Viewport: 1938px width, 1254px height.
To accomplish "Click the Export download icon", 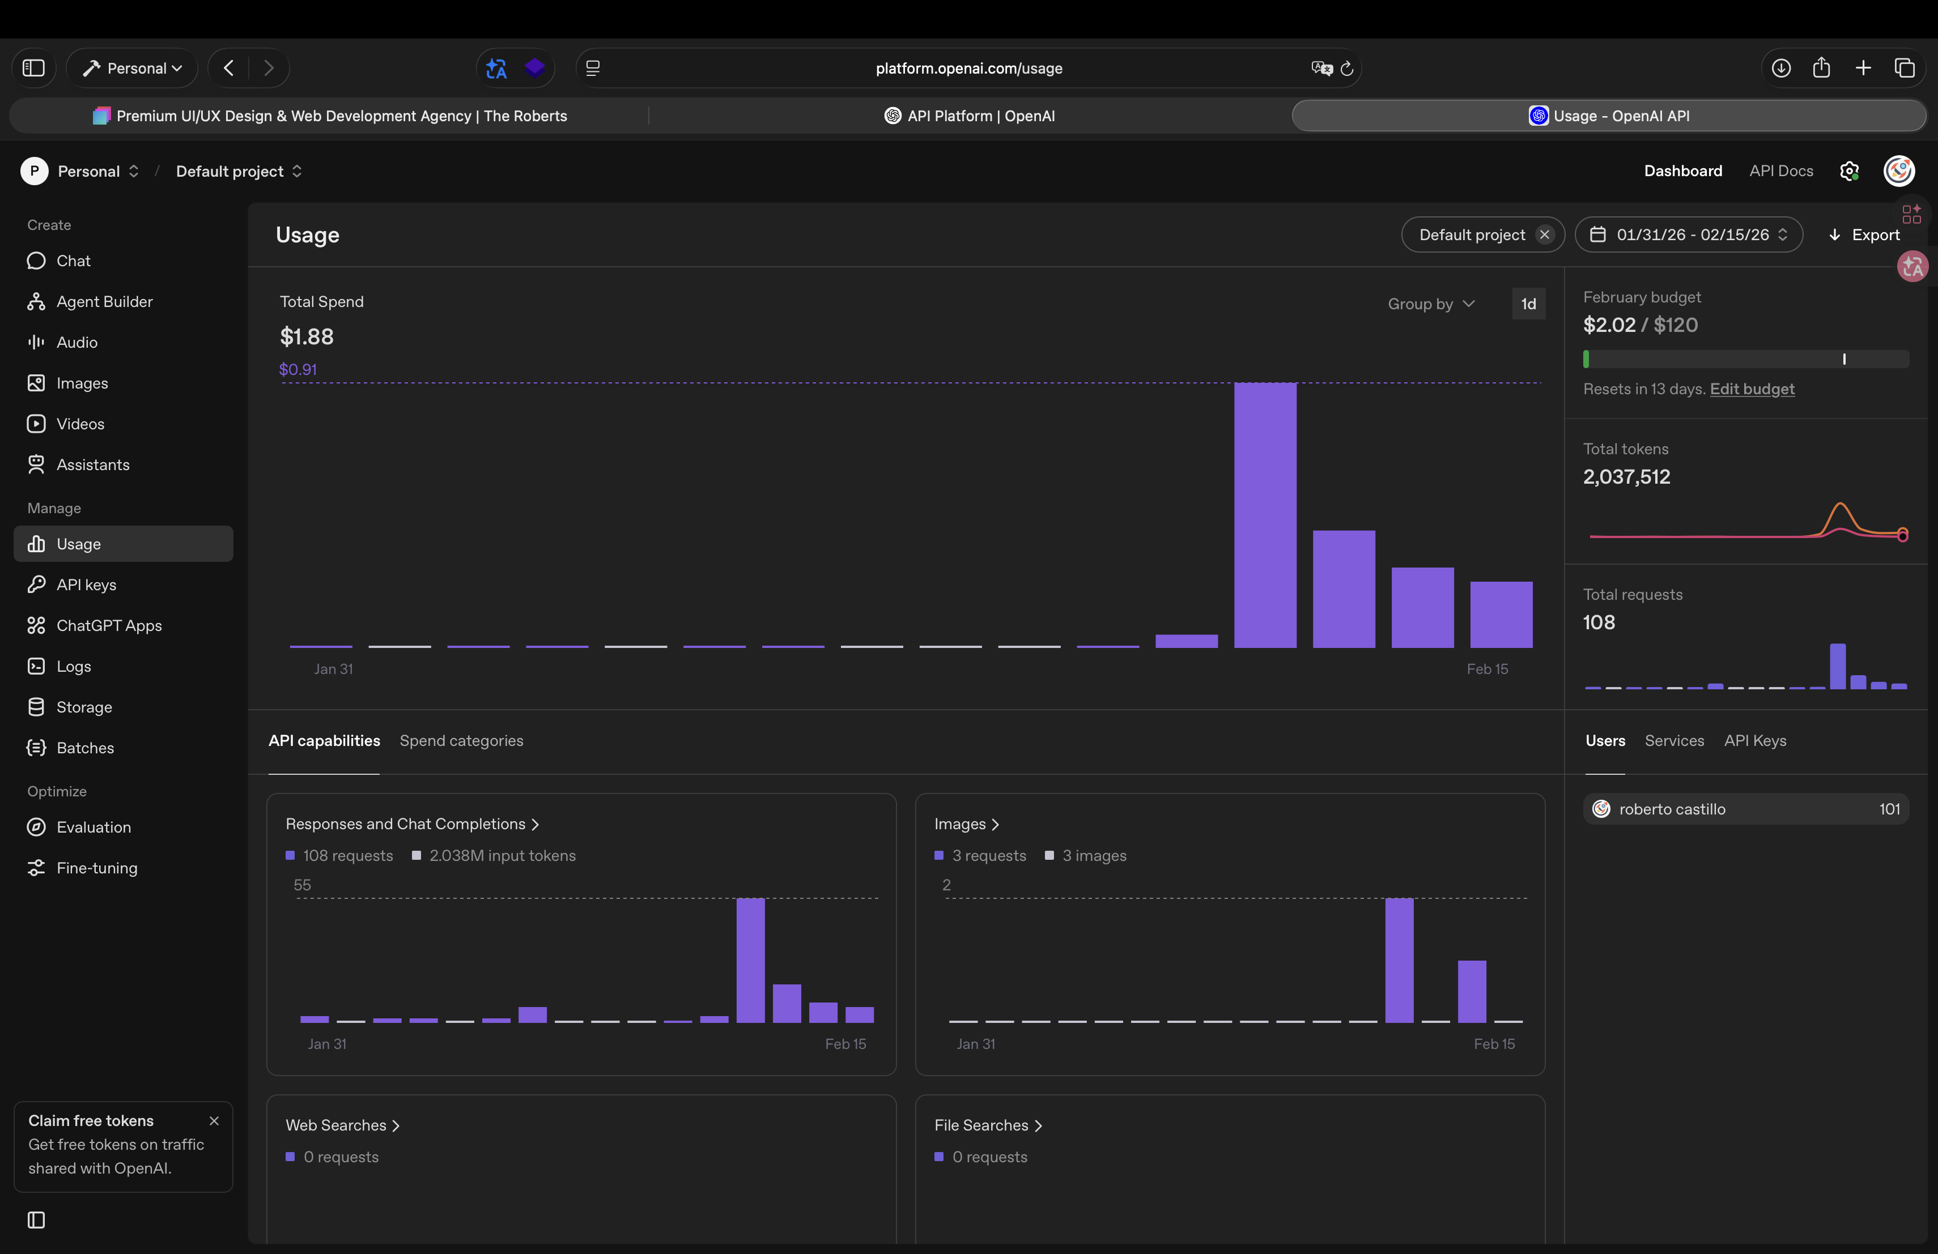I will [1834, 235].
